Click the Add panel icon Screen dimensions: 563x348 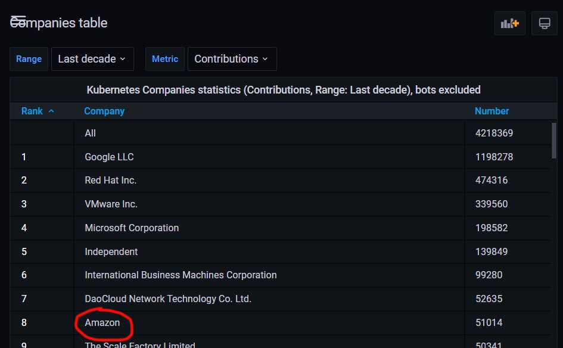pos(509,23)
